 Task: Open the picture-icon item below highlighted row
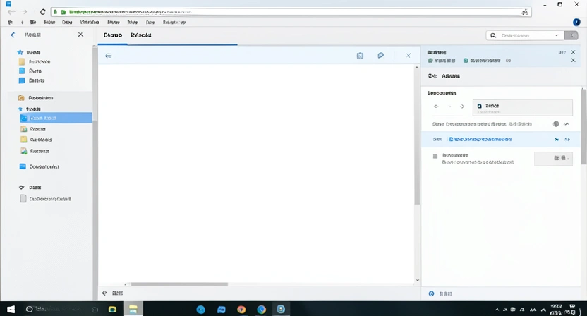coord(33,129)
